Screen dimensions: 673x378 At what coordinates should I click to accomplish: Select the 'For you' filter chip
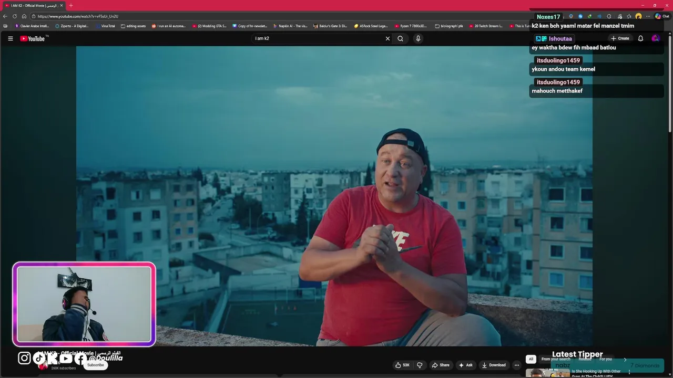(x=606, y=359)
